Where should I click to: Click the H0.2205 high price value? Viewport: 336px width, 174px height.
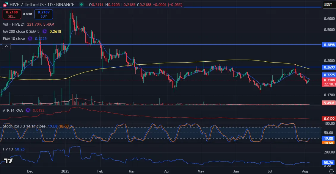point(112,4)
